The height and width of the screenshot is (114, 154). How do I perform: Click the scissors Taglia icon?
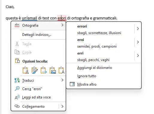point(17,44)
